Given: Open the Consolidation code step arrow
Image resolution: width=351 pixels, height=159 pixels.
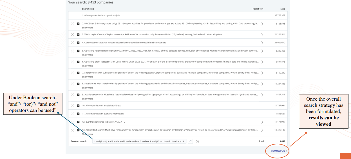Looking at the screenshot, I should pyautogui.click(x=262, y=43).
